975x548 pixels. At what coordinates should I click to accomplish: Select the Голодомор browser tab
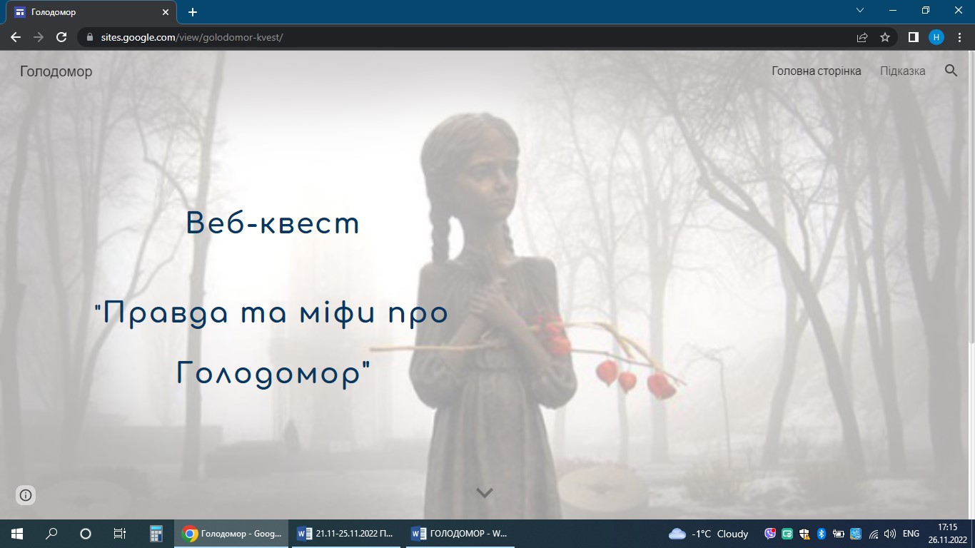coord(92,12)
